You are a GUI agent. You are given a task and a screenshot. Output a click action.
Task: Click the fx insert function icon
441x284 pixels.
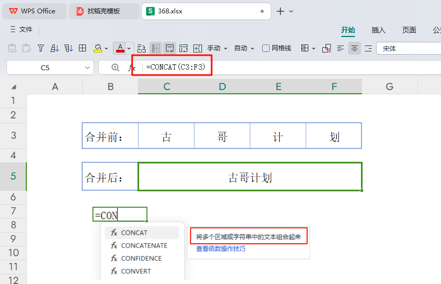click(x=132, y=68)
